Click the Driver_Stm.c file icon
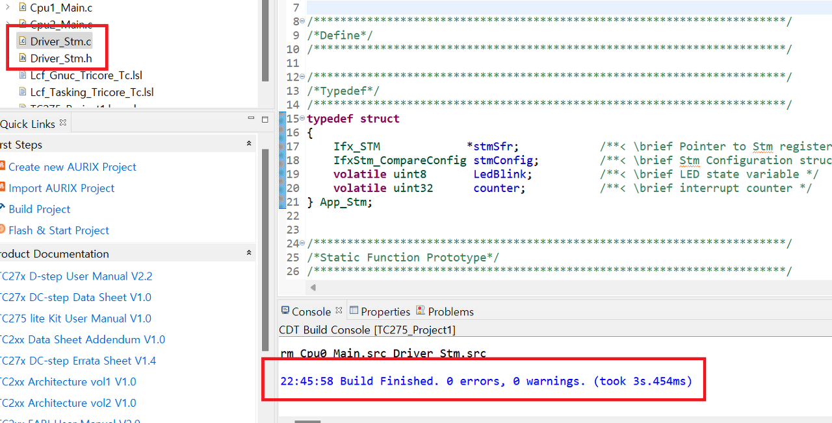 (x=23, y=41)
